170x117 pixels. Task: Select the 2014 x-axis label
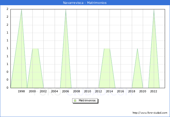[110, 91]
